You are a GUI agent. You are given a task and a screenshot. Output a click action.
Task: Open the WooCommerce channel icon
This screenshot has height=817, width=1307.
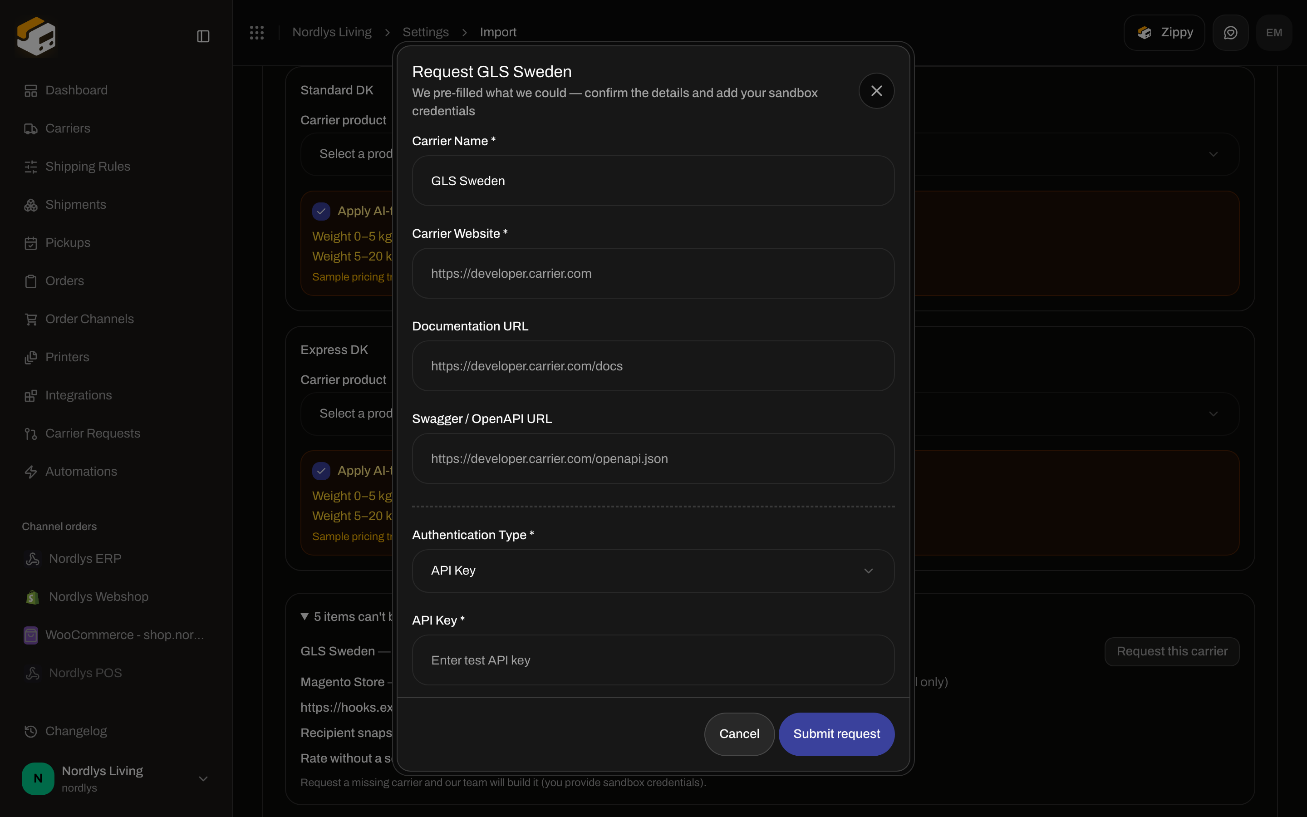click(31, 635)
